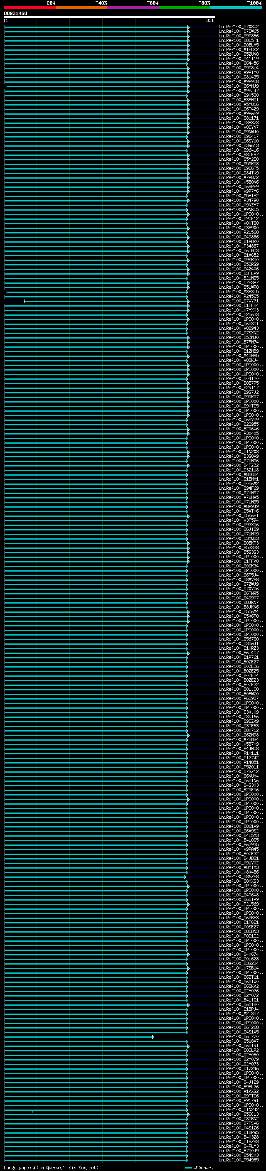Select hit label UniRef100_P91791
This screenshot has height=1171, width=266.
[239, 1100]
